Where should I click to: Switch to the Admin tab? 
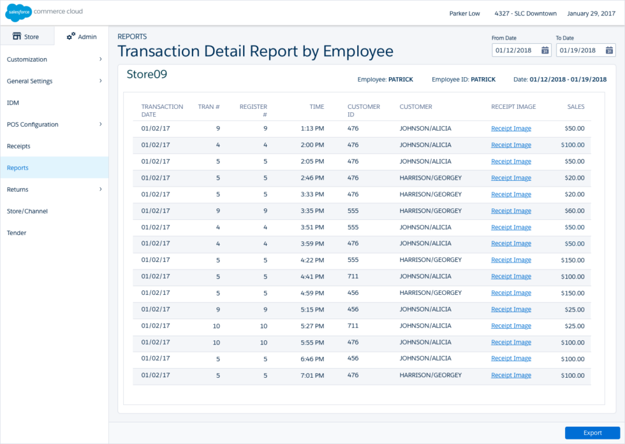point(81,36)
